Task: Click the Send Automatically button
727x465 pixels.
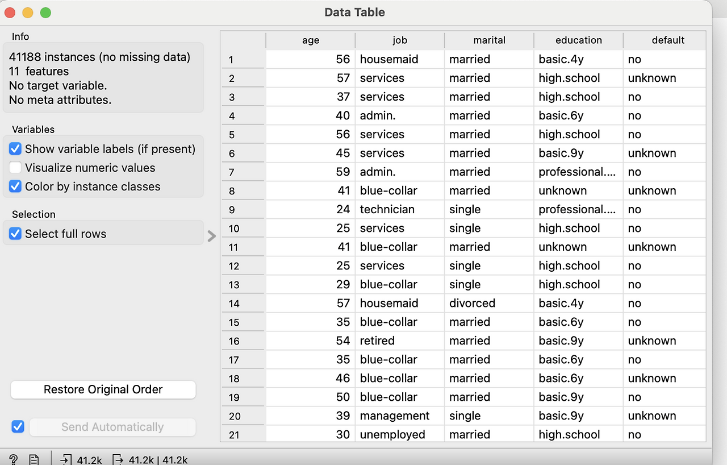Action: click(x=112, y=427)
